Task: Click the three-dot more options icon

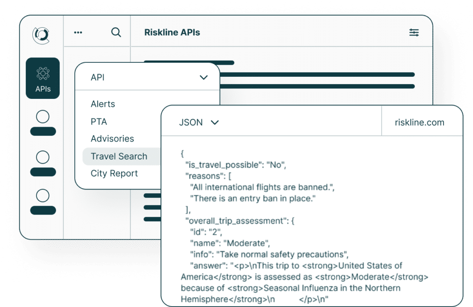Action: tap(78, 33)
